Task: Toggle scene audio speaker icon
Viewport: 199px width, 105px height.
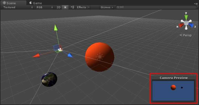Action: tap(72, 7)
